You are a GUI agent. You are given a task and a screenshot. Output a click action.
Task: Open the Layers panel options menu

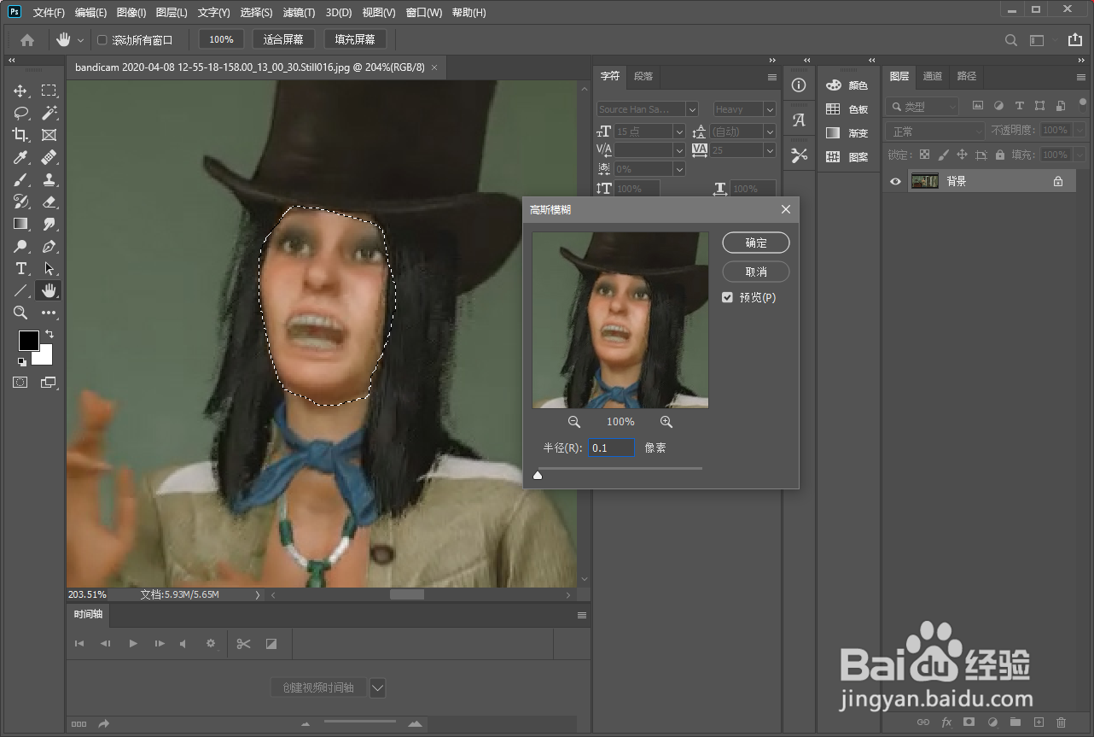click(1081, 77)
